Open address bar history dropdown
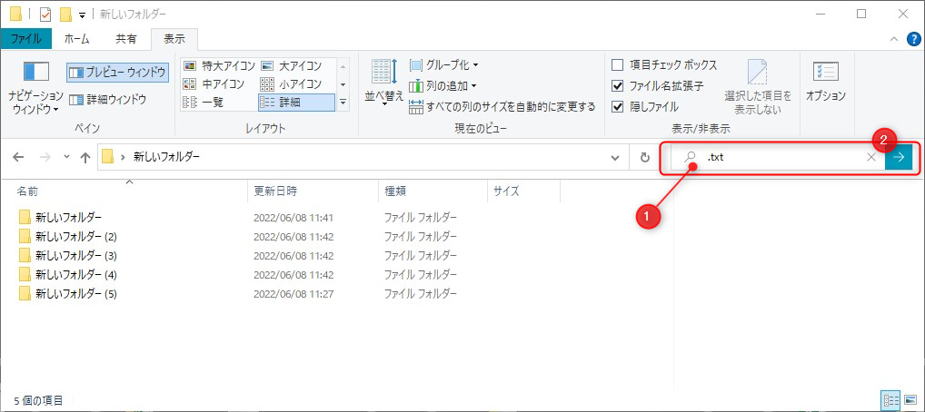Image resolution: width=925 pixels, height=412 pixels. (x=615, y=157)
